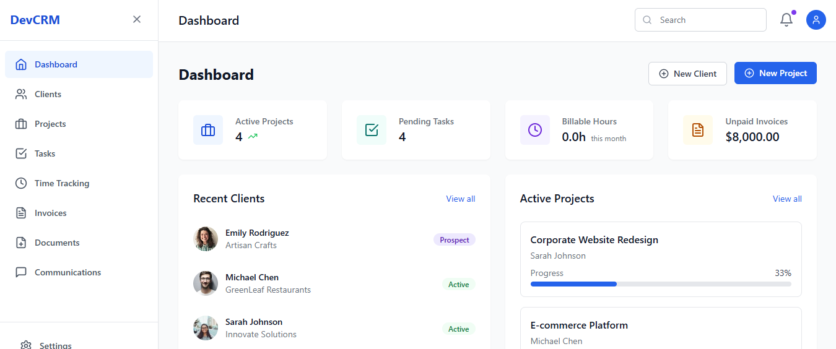The width and height of the screenshot is (836, 349).
Task: Click the Pending Tasks stat label
Action: pos(426,121)
